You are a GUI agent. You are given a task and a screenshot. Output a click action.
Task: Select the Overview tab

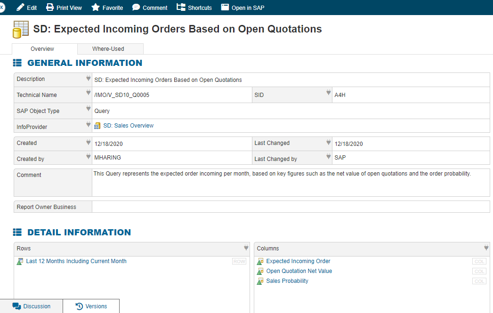pyautogui.click(x=42, y=49)
